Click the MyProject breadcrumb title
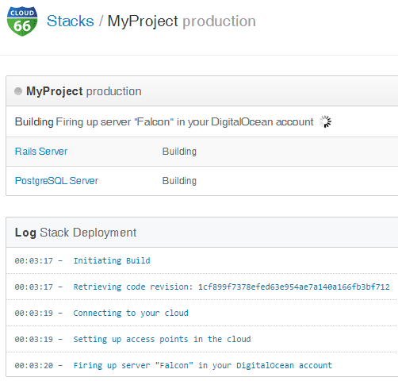 (x=143, y=21)
